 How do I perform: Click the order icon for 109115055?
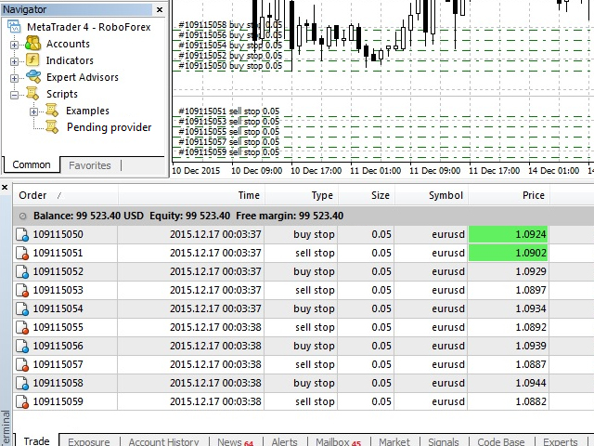pyautogui.click(x=22, y=327)
